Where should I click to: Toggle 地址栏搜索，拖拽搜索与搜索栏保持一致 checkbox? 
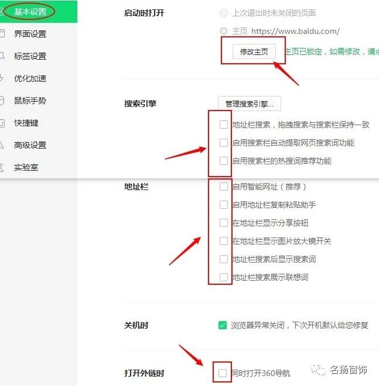pyautogui.click(x=224, y=125)
